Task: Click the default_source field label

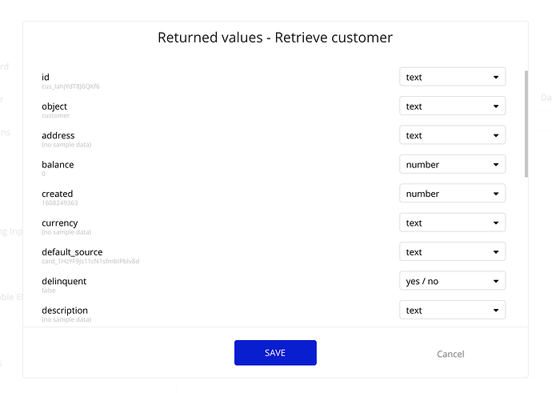Action: 72,252
